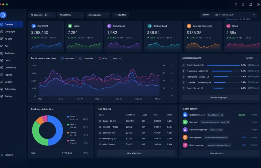Open the By ROAS sorting dropdown
Screen dimensions: 261x168
point(251,58)
